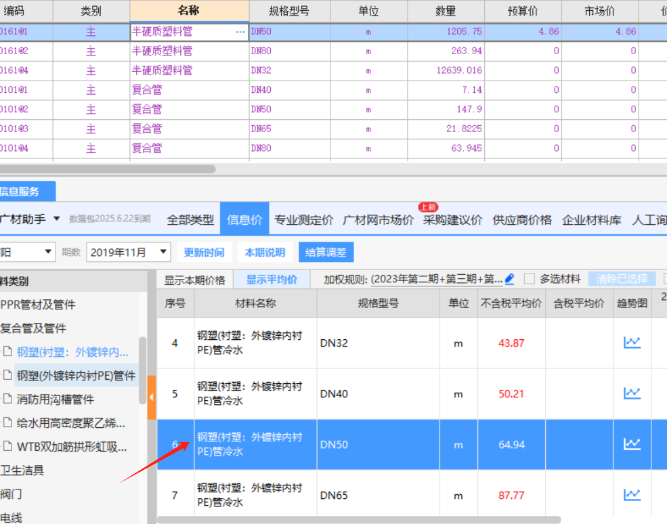
Task: Switch to 供应商价格 tab
Action: tap(522, 220)
